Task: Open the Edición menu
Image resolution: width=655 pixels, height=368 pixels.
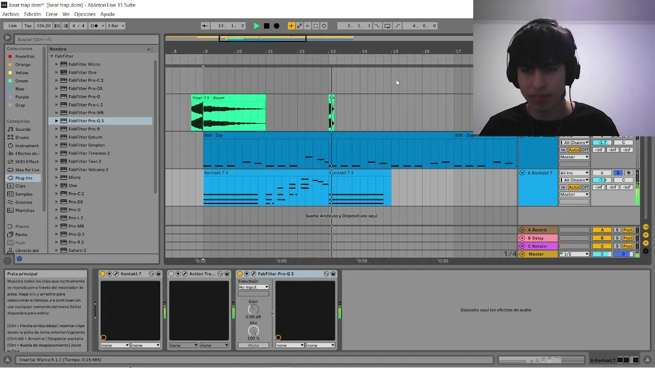Action: pos(32,14)
